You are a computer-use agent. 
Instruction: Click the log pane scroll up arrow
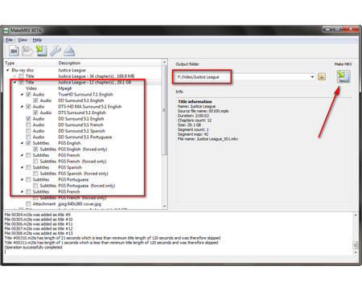point(356,215)
